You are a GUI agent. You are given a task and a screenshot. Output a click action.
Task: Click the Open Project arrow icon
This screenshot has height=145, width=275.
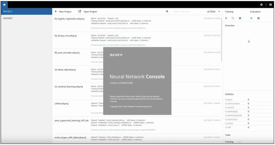tap(80, 12)
